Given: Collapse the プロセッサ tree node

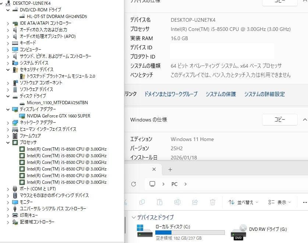Looking at the screenshot, I should (x=8, y=142).
